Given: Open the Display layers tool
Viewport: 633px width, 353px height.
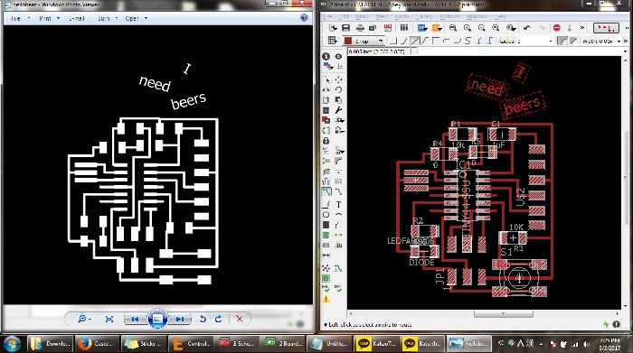Looking at the screenshot, I should 327,66.
